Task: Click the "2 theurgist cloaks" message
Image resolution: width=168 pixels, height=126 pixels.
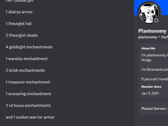Action: click(22, 35)
